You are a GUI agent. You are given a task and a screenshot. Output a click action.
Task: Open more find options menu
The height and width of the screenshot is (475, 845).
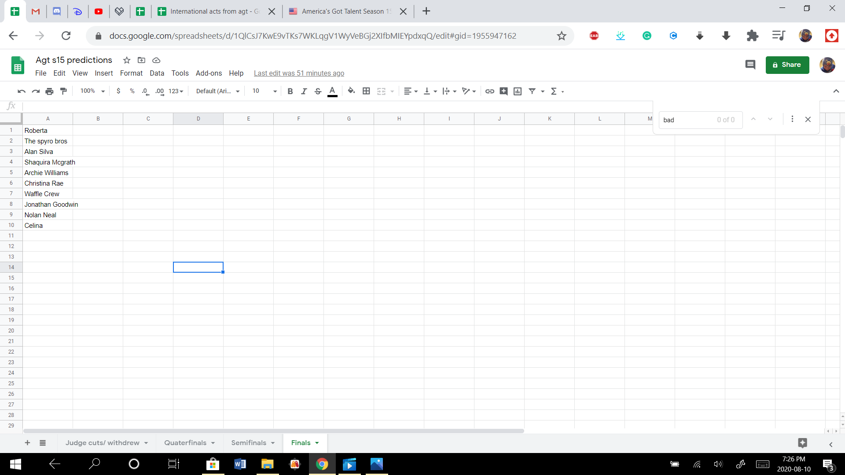[x=792, y=119]
